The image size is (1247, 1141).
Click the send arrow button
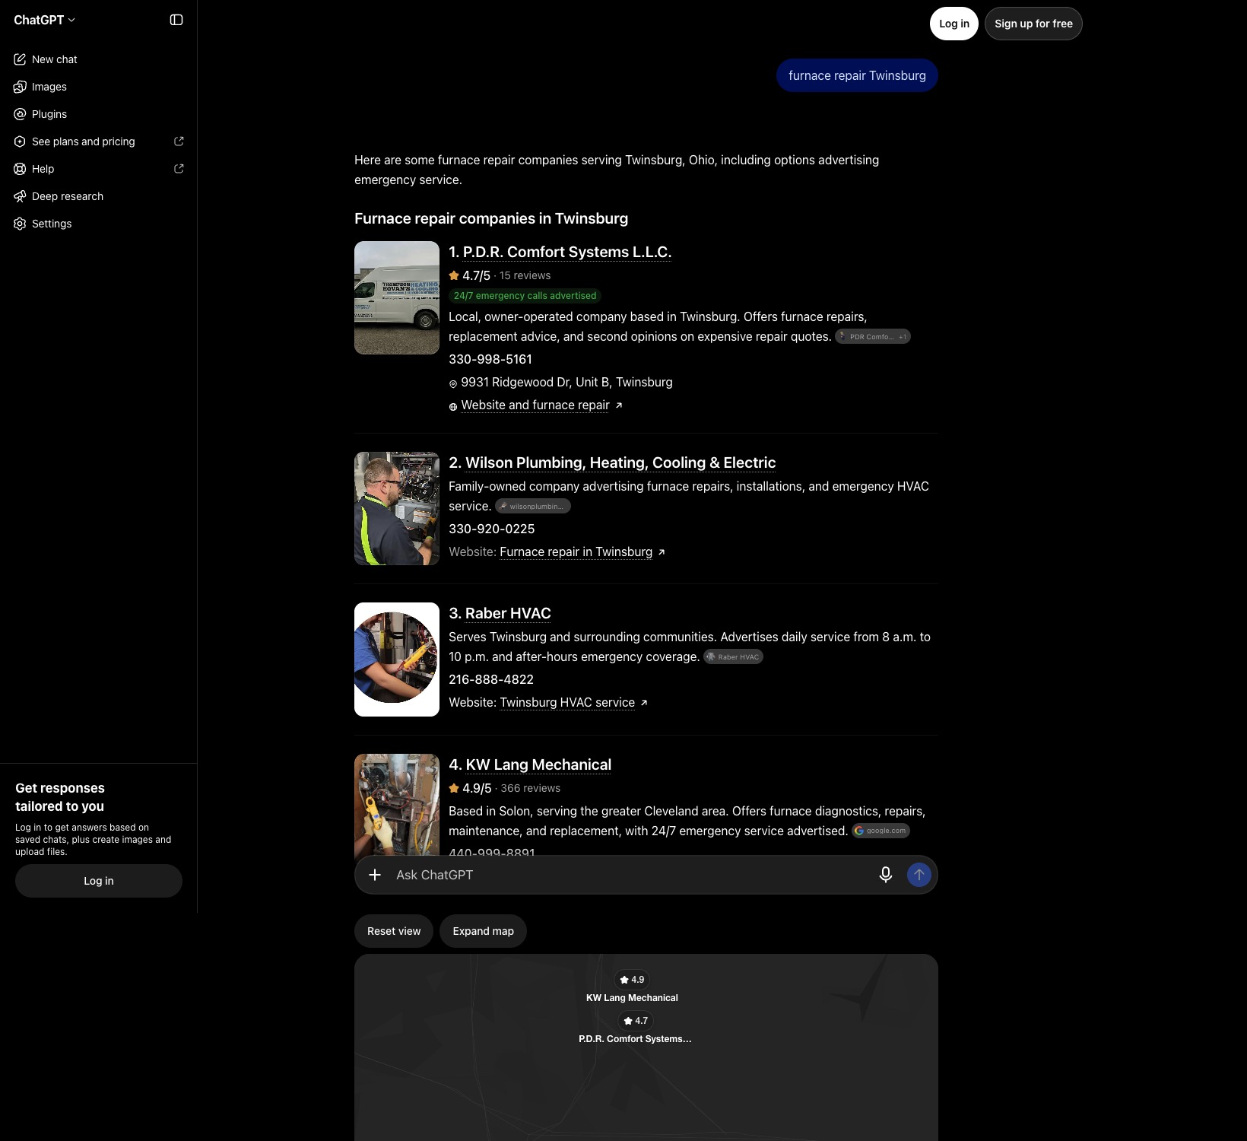[x=919, y=875]
